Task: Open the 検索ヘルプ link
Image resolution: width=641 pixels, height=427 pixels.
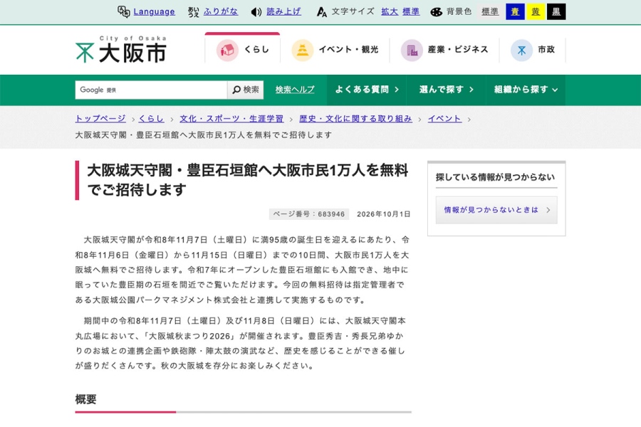Action: (295, 90)
